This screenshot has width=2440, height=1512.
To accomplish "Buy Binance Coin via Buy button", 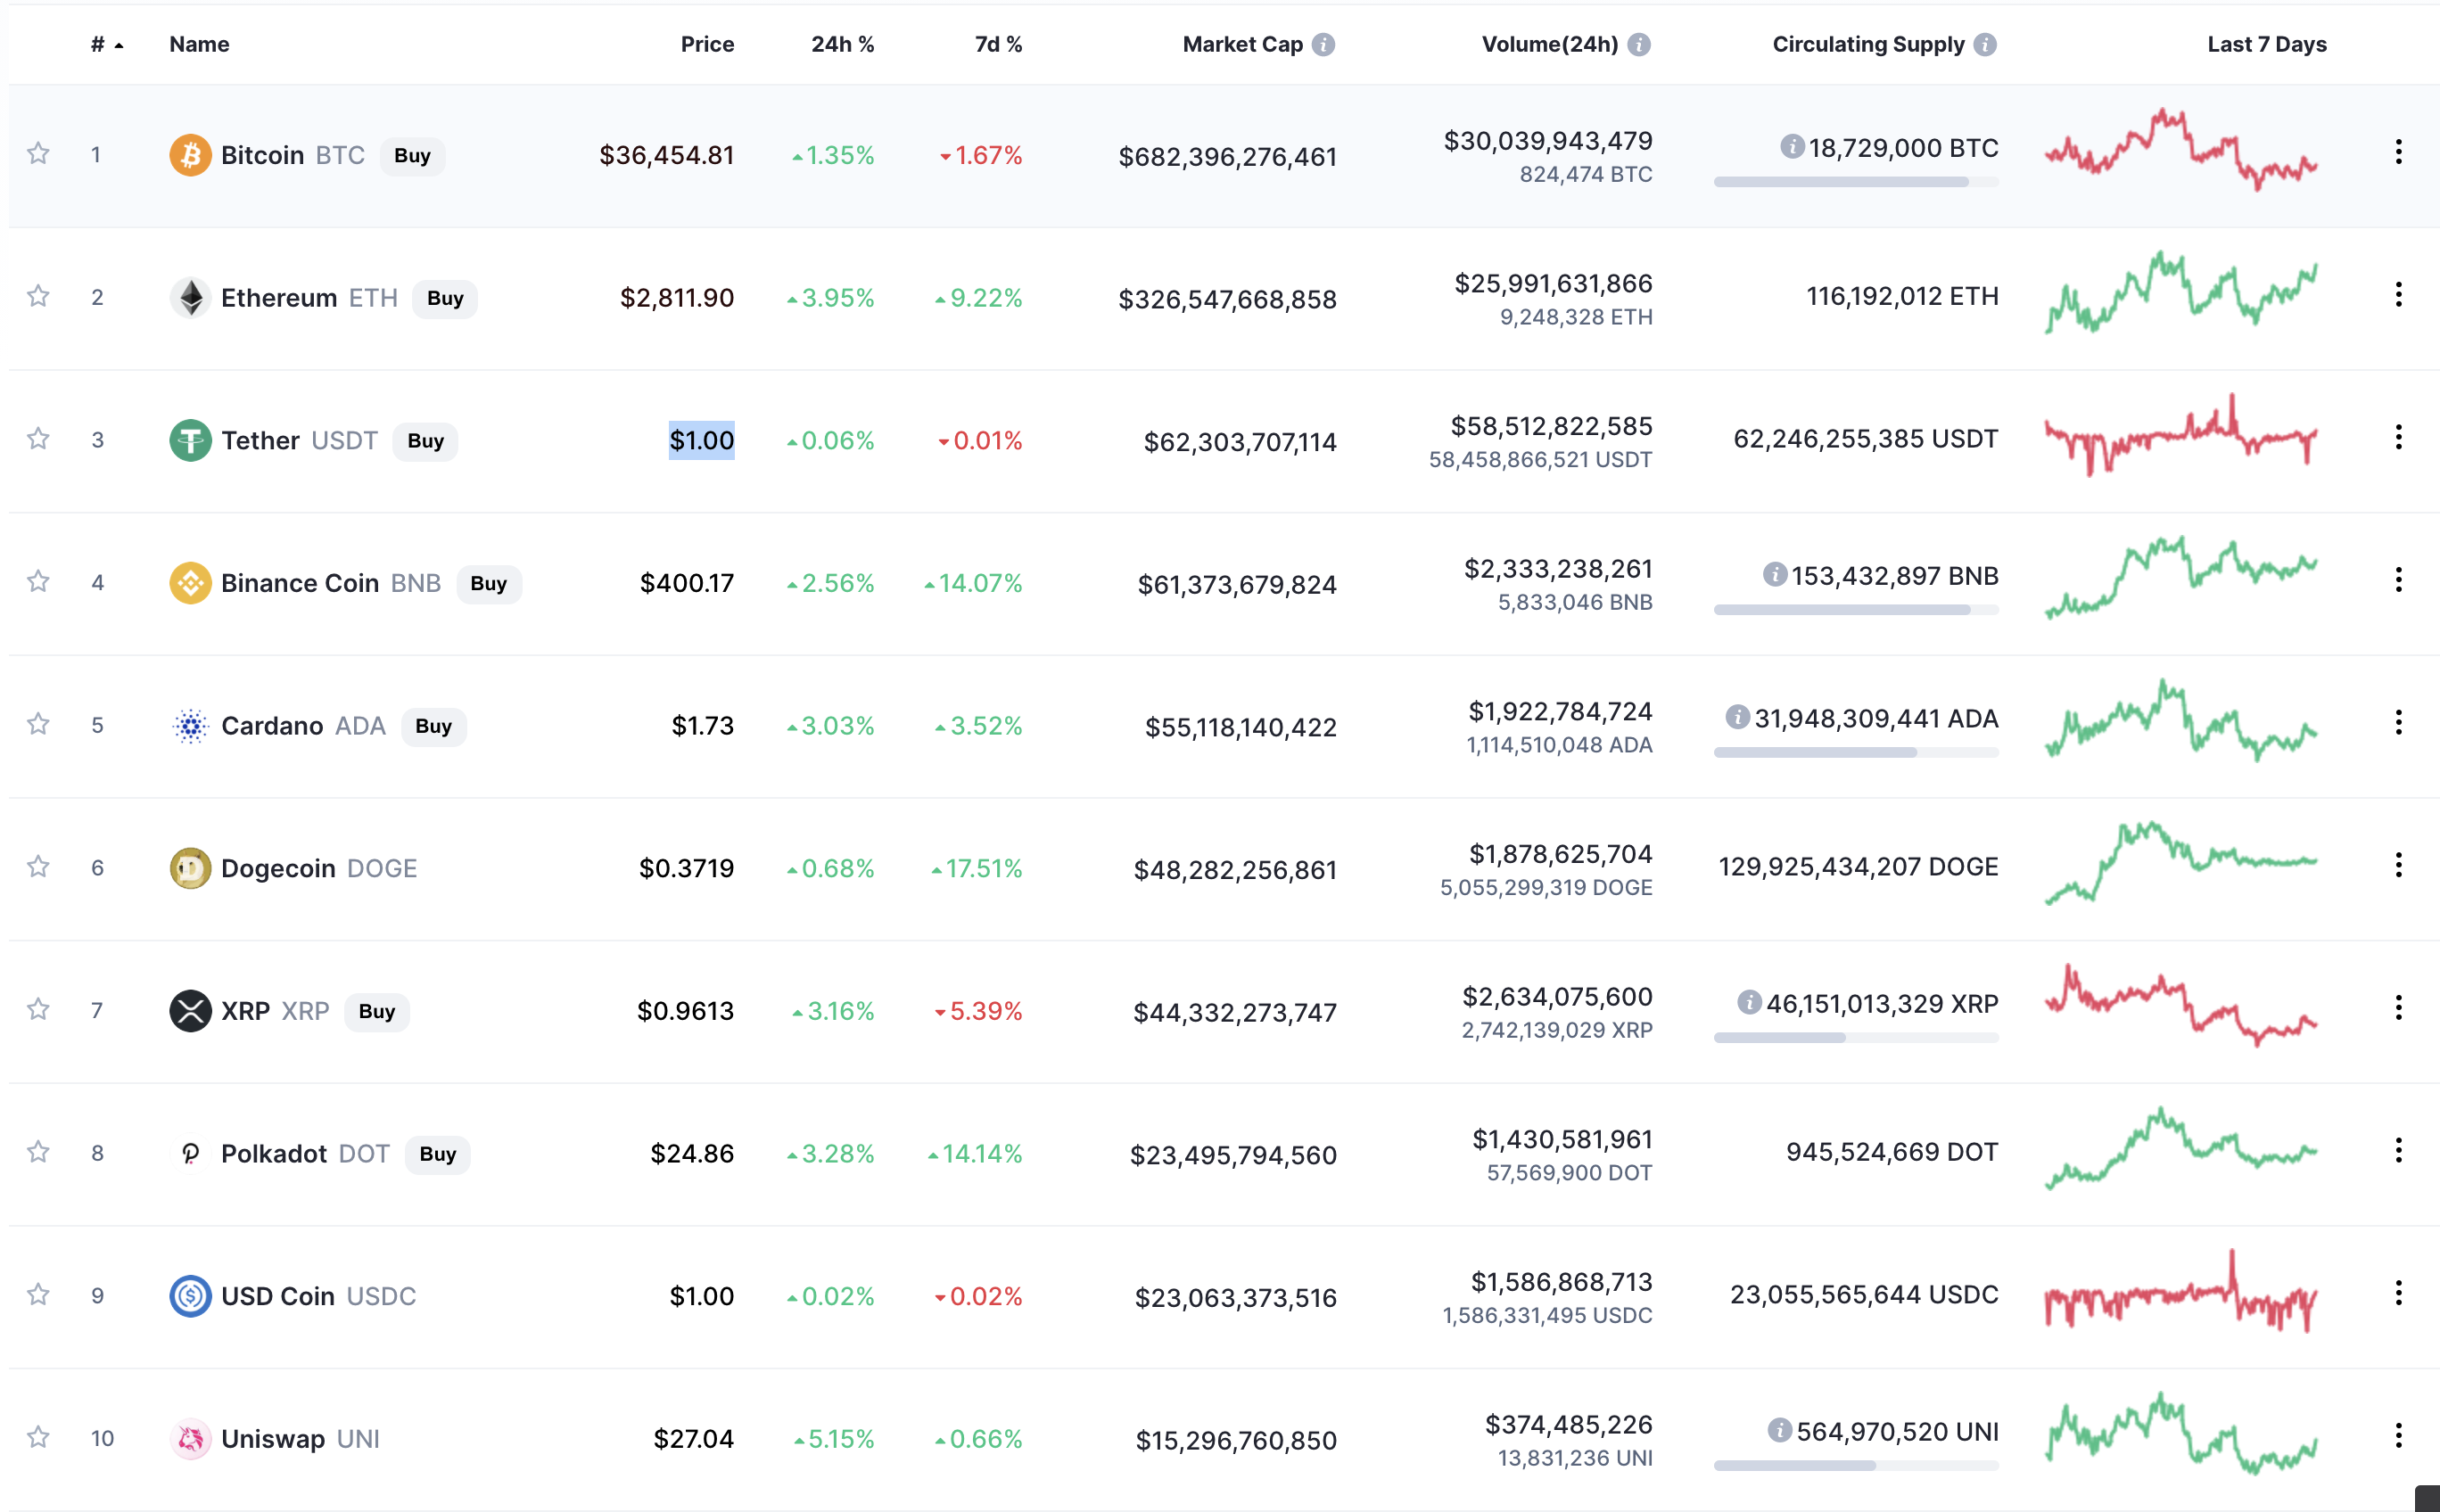I will 488,584.
